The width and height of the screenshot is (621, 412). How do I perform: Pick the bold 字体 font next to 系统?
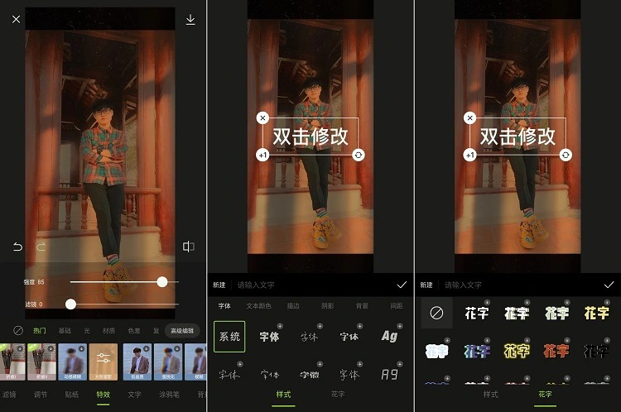pos(269,337)
